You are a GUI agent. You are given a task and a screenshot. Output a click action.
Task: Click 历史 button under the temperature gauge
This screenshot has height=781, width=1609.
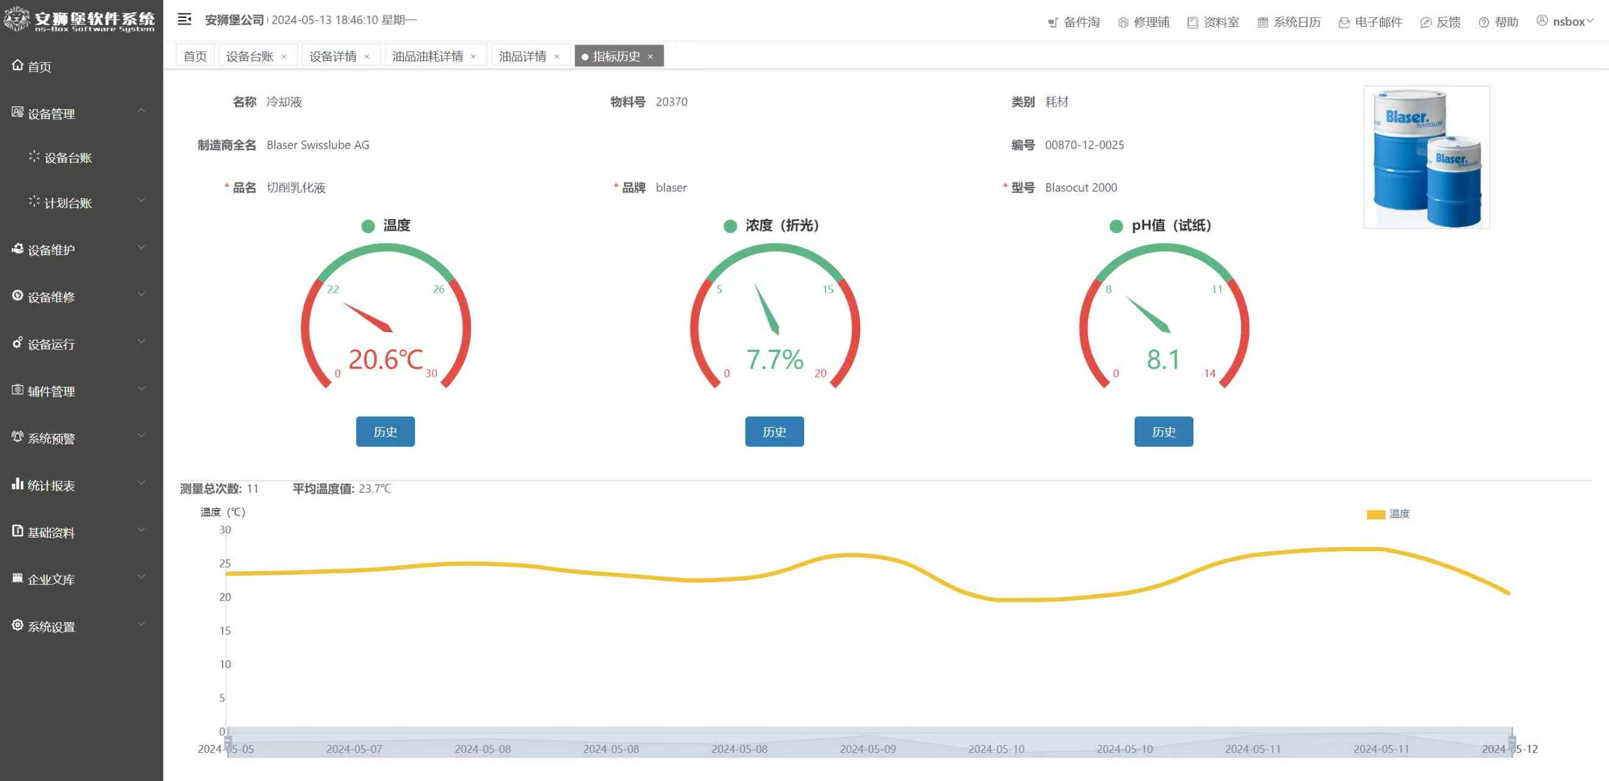click(x=385, y=431)
